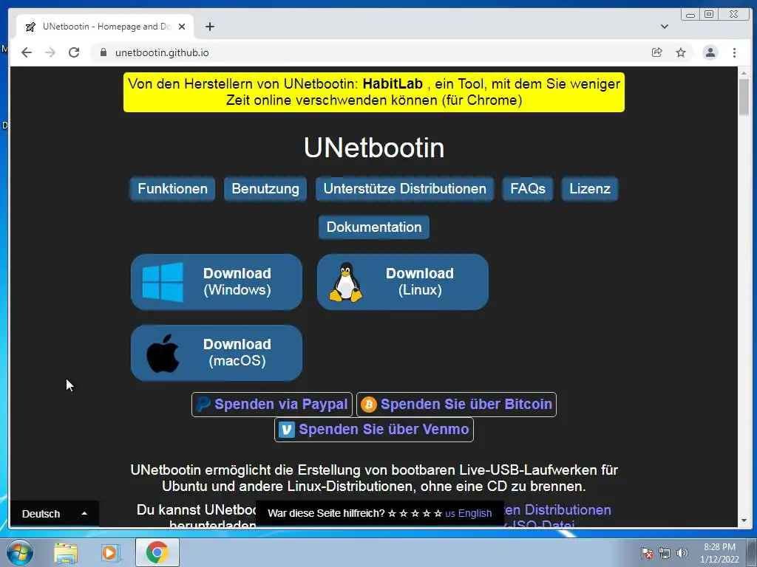
Task: Go to Unterstütze Distributionen
Action: click(x=404, y=188)
